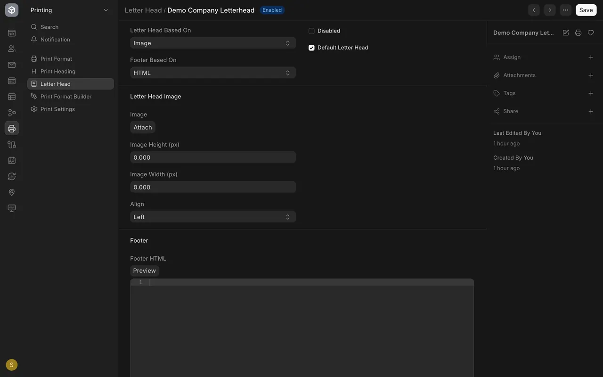Open the Align dropdown set to Left
This screenshot has height=377, width=603.
point(213,217)
